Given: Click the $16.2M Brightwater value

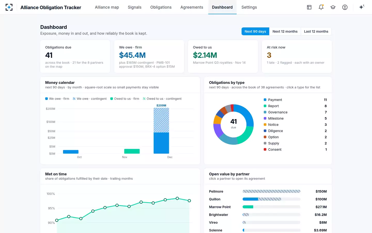Looking at the screenshot, I should pos(321,215).
